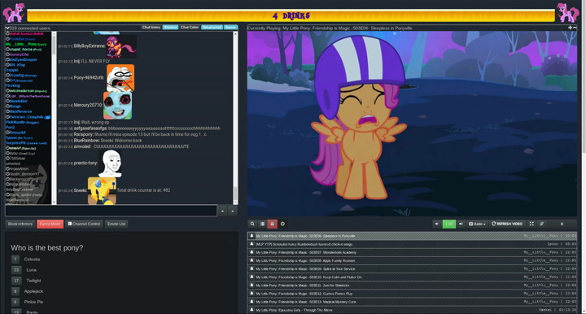Open the Emote List
586x314 pixels.
116,224
